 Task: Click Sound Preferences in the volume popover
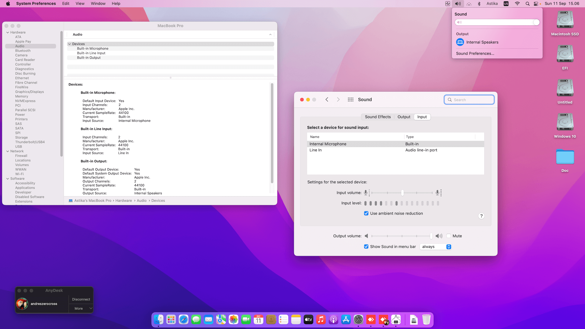point(475,53)
